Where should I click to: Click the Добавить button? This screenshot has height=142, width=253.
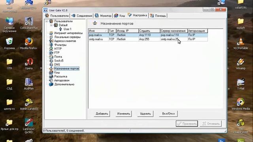click(x=102, y=114)
